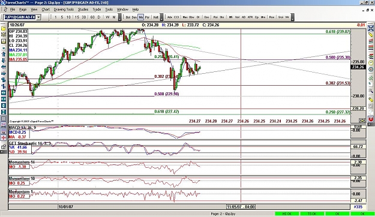Click the Roc indicator button
The width and height of the screenshot is (375, 217).
point(272,17)
